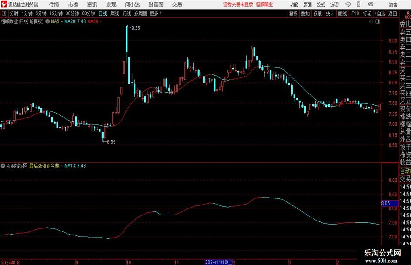Screen dimensions: 411x265
Task: Click the diamond icon above chart
Action: pos(371,22)
